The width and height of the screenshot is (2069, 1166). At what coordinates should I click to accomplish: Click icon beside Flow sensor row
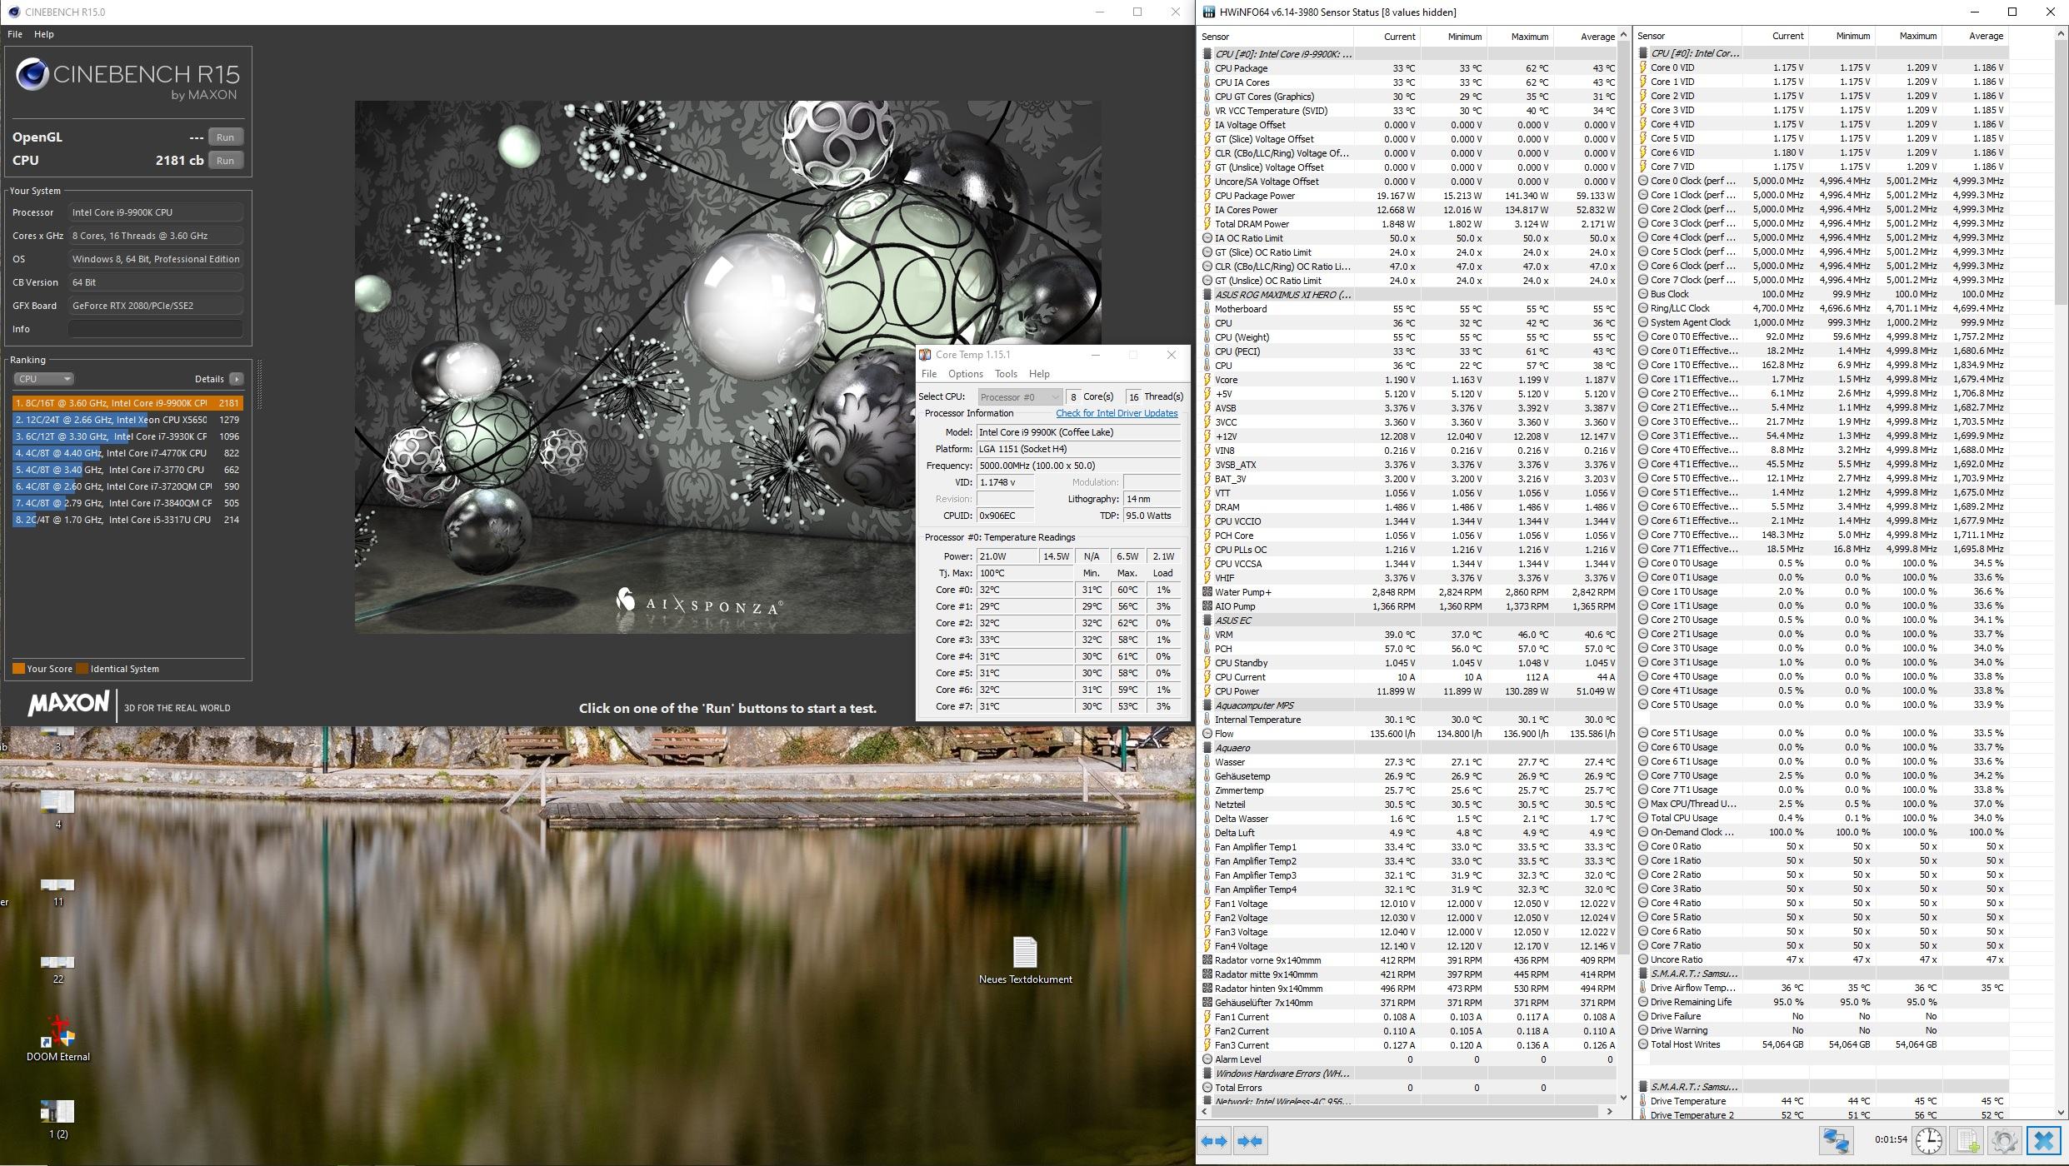click(1207, 734)
